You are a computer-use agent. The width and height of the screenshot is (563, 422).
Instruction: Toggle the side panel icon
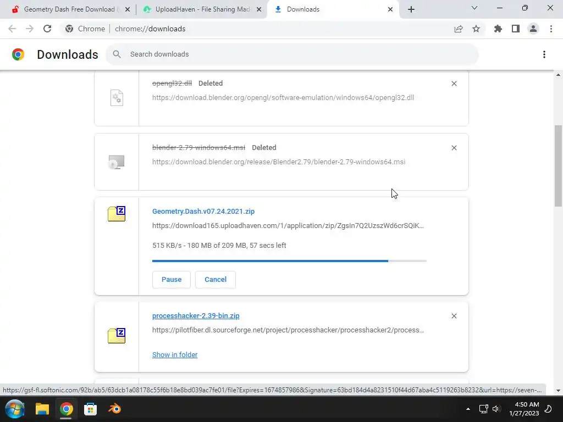(x=516, y=29)
